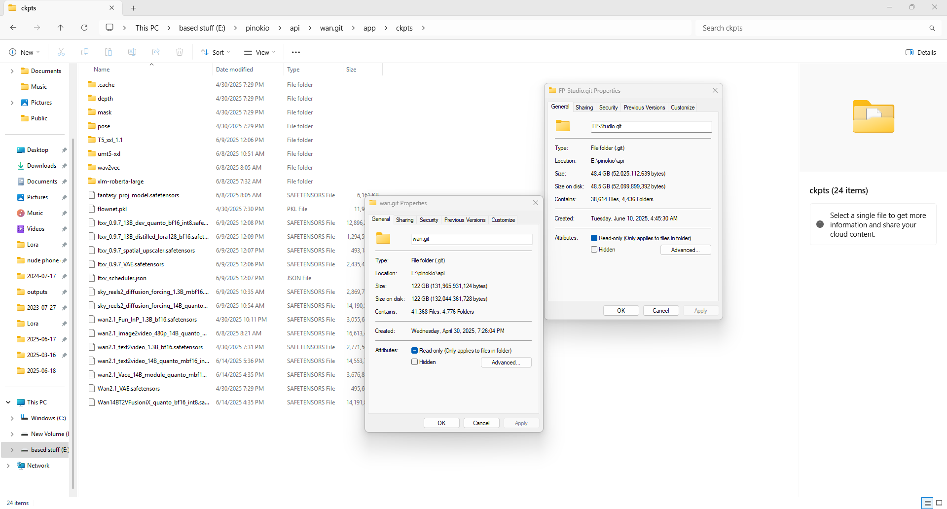
Task: Collapse the This PC tree node
Action: point(8,402)
